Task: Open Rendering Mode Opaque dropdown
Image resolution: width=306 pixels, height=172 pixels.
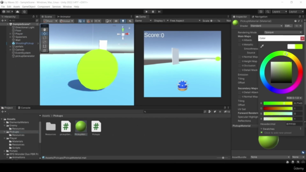Action: pos(283,32)
